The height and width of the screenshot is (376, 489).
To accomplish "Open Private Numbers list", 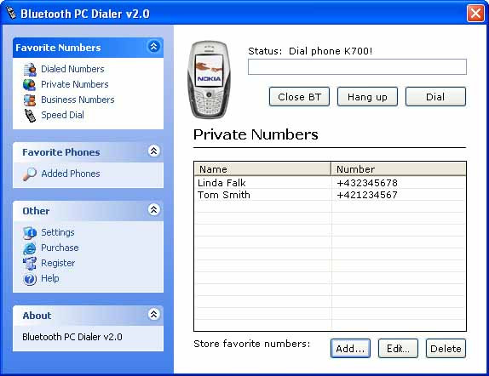I will pos(75,84).
